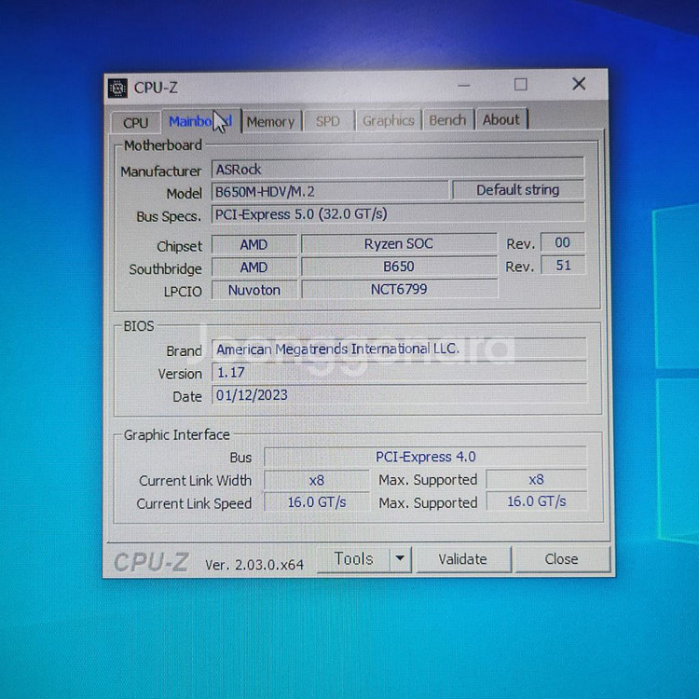
Task: Click the Tools button
Action: pos(353,559)
